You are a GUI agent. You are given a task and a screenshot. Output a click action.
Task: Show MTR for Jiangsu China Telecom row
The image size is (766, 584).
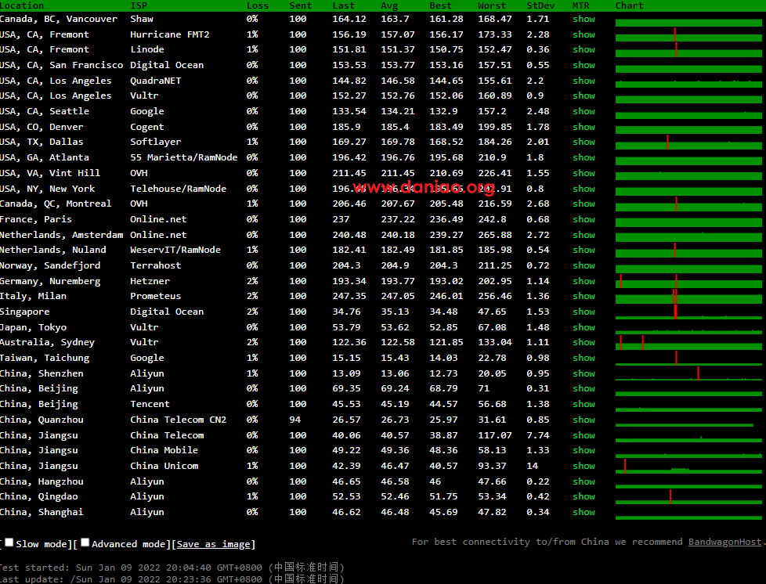click(584, 435)
